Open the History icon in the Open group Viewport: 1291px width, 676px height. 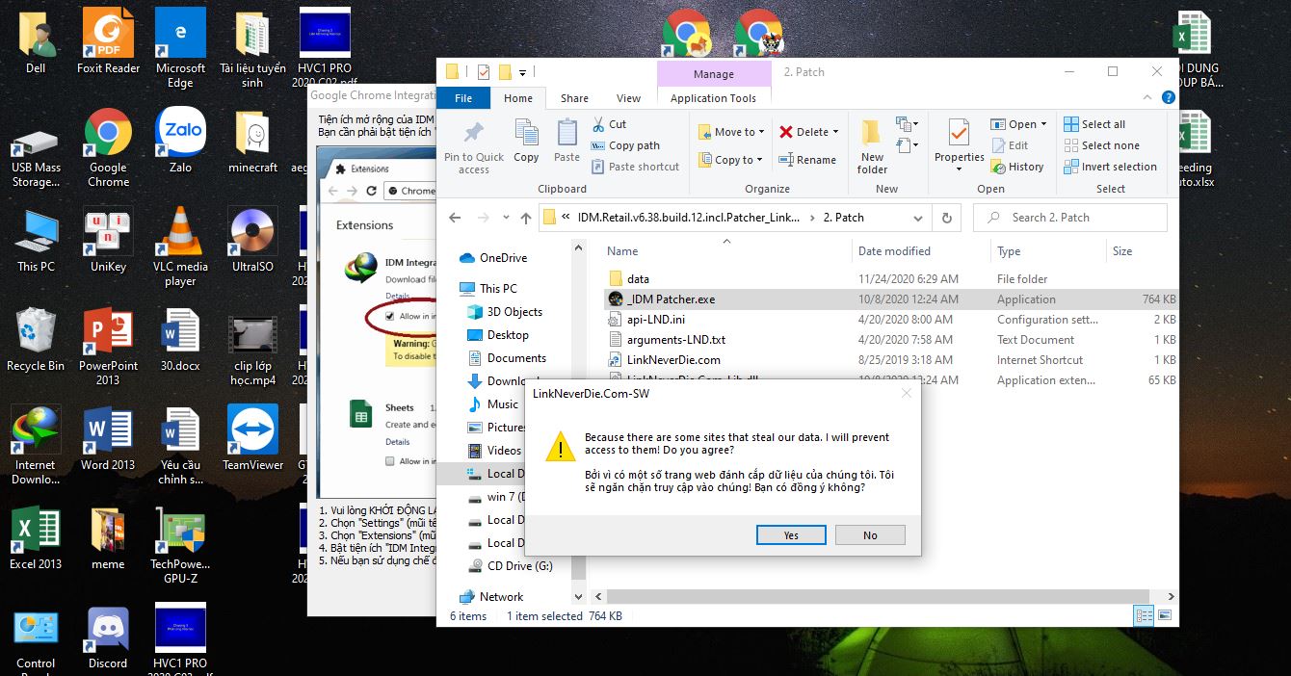(1018, 166)
